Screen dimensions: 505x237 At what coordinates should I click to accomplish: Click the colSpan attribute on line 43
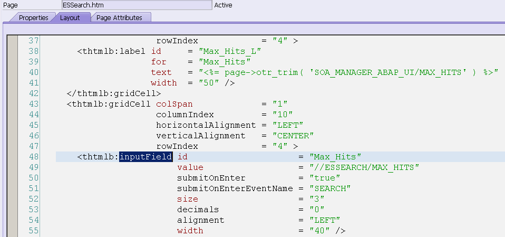[x=174, y=104]
